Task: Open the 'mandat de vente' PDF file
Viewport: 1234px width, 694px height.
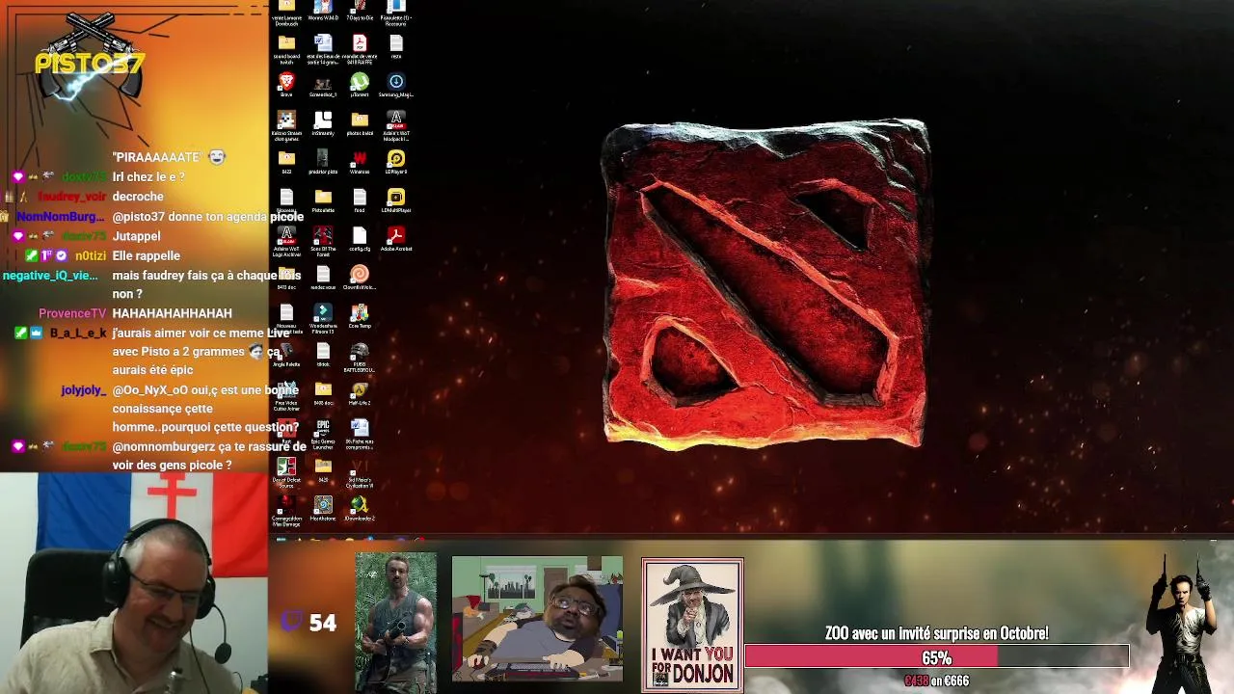Action: (360, 49)
